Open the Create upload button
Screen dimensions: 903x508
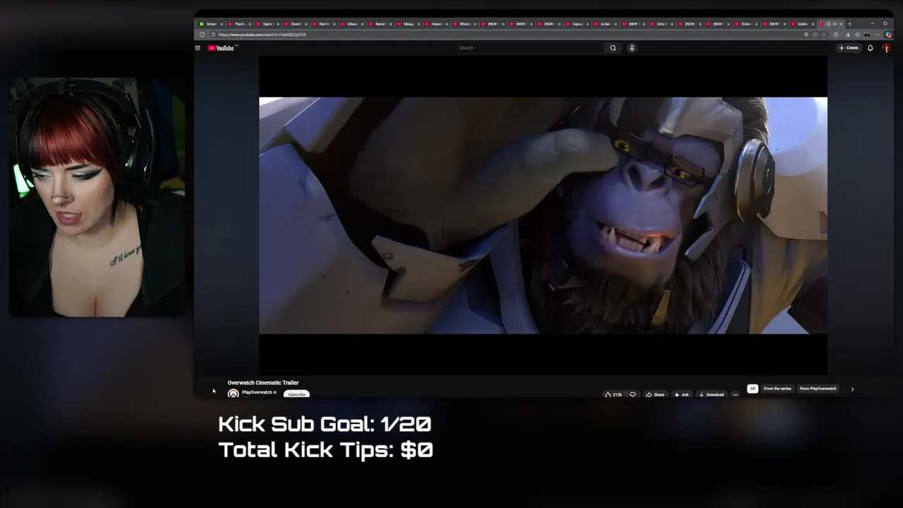849,48
